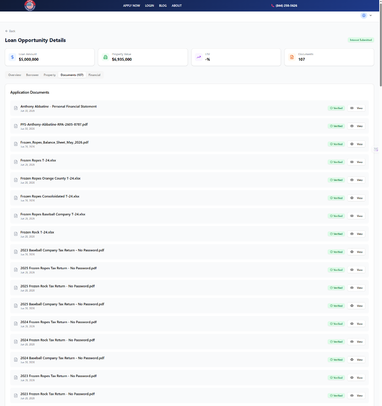The width and height of the screenshot is (382, 406).
Task: Click the $6,935,000 property value
Action: click(x=122, y=59)
